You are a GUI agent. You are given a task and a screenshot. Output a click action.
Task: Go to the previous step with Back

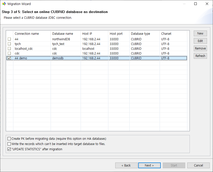point(126,165)
